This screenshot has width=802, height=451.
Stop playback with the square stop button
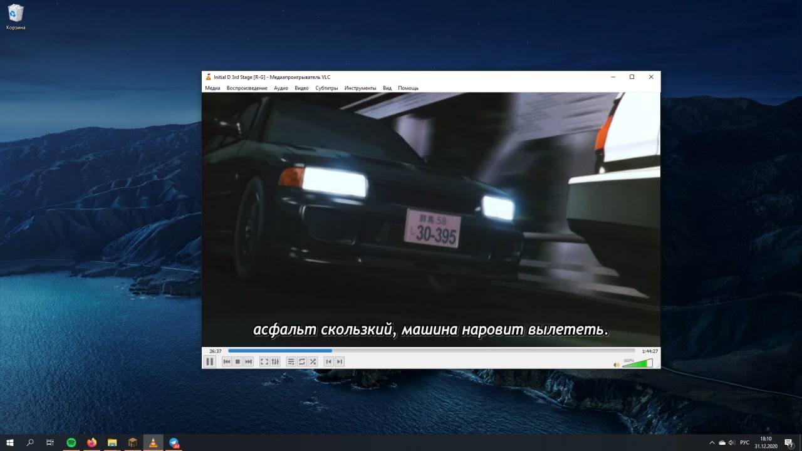[x=237, y=361]
